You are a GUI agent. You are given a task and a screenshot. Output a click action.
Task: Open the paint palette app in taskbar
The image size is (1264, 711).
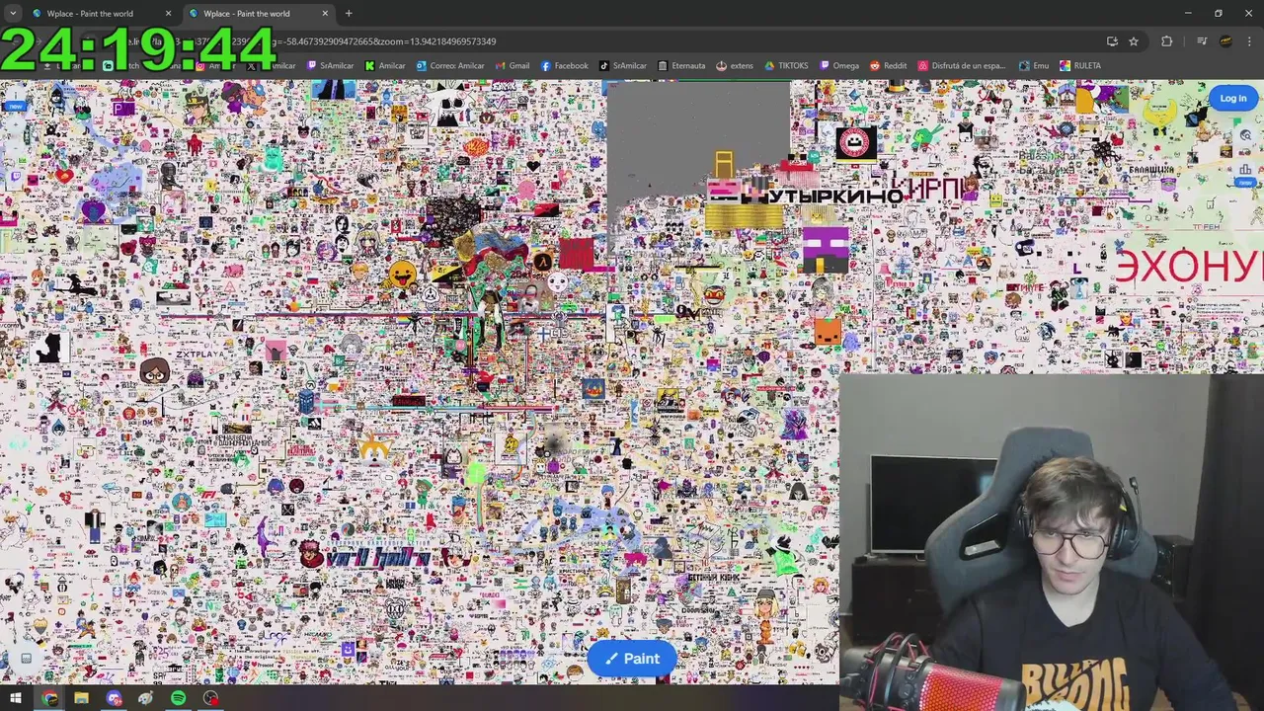coord(145,698)
